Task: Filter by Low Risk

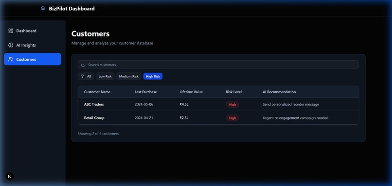Action: point(105,76)
